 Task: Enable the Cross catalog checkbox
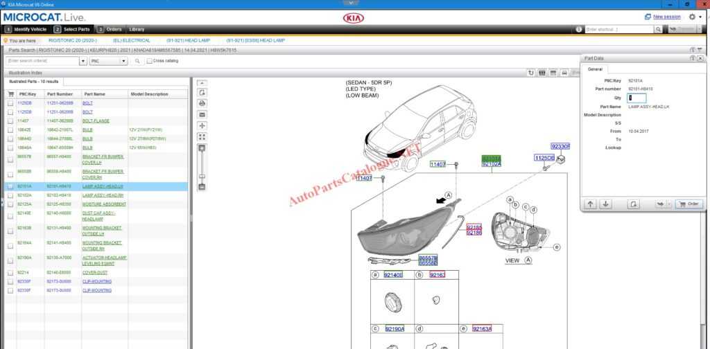coord(150,61)
